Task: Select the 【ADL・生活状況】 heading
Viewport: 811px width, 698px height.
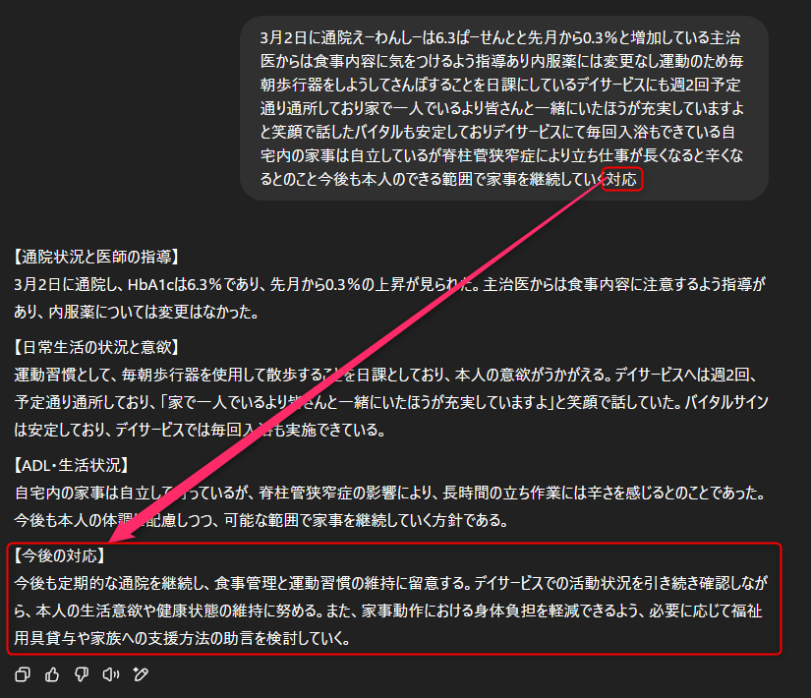Action: pos(71,465)
